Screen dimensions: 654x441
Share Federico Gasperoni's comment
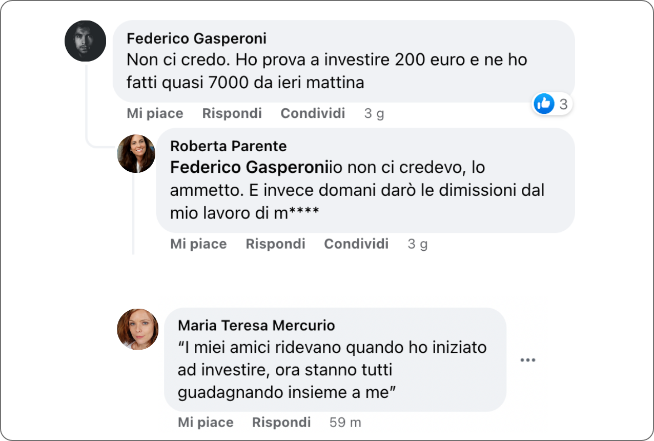pyautogui.click(x=313, y=113)
